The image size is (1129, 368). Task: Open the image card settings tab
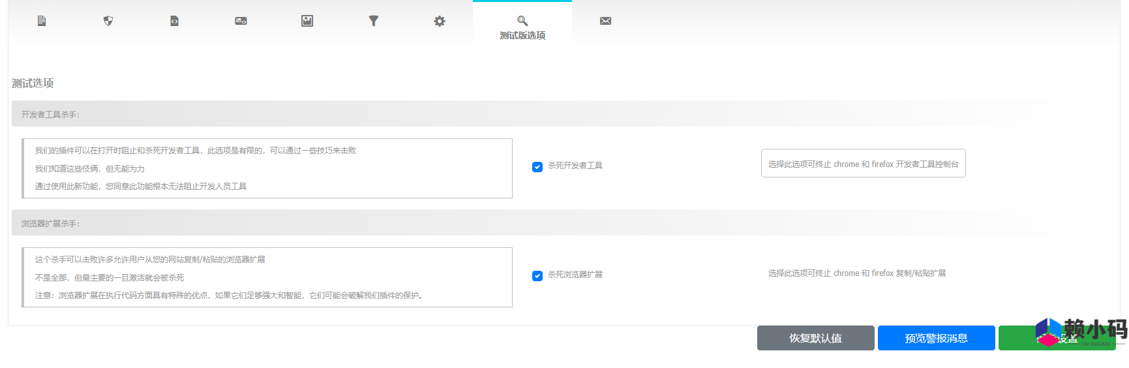tap(241, 21)
